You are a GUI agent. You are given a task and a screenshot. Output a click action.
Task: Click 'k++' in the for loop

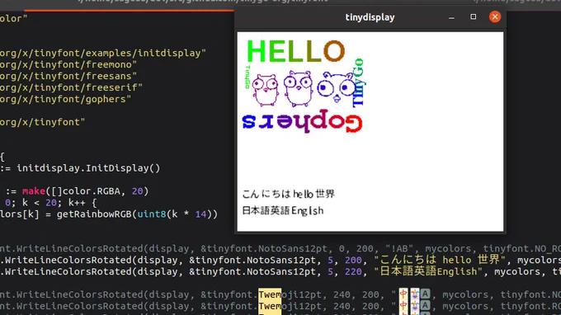pyautogui.click(x=77, y=203)
